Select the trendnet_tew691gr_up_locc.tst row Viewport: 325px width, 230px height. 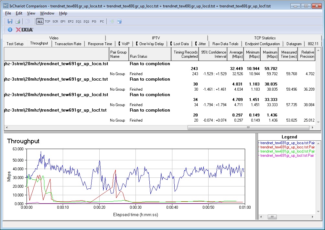[x=160, y=79]
